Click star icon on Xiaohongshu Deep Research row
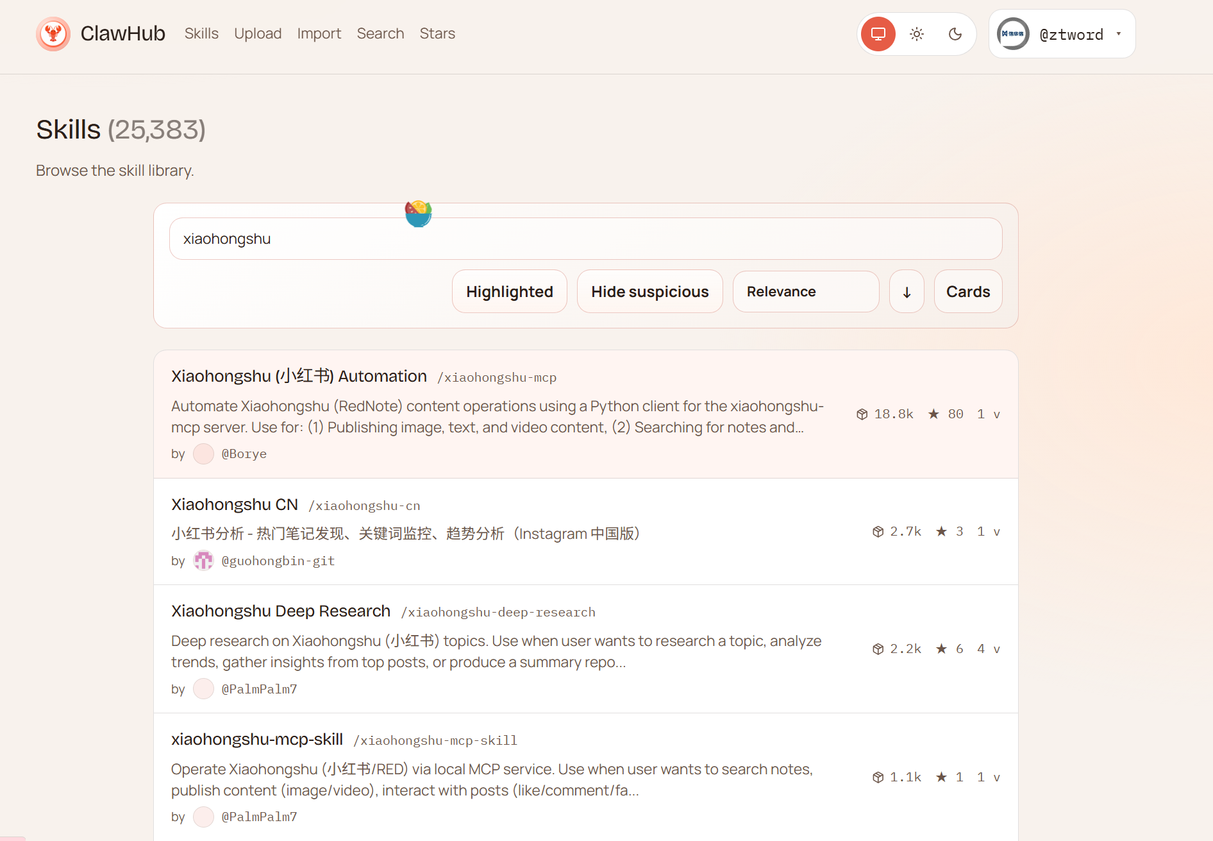This screenshot has height=841, width=1213. point(942,649)
